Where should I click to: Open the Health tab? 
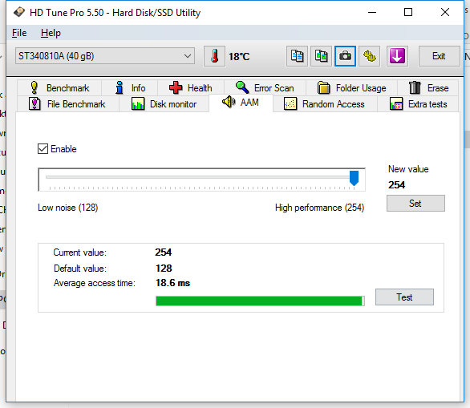click(191, 87)
